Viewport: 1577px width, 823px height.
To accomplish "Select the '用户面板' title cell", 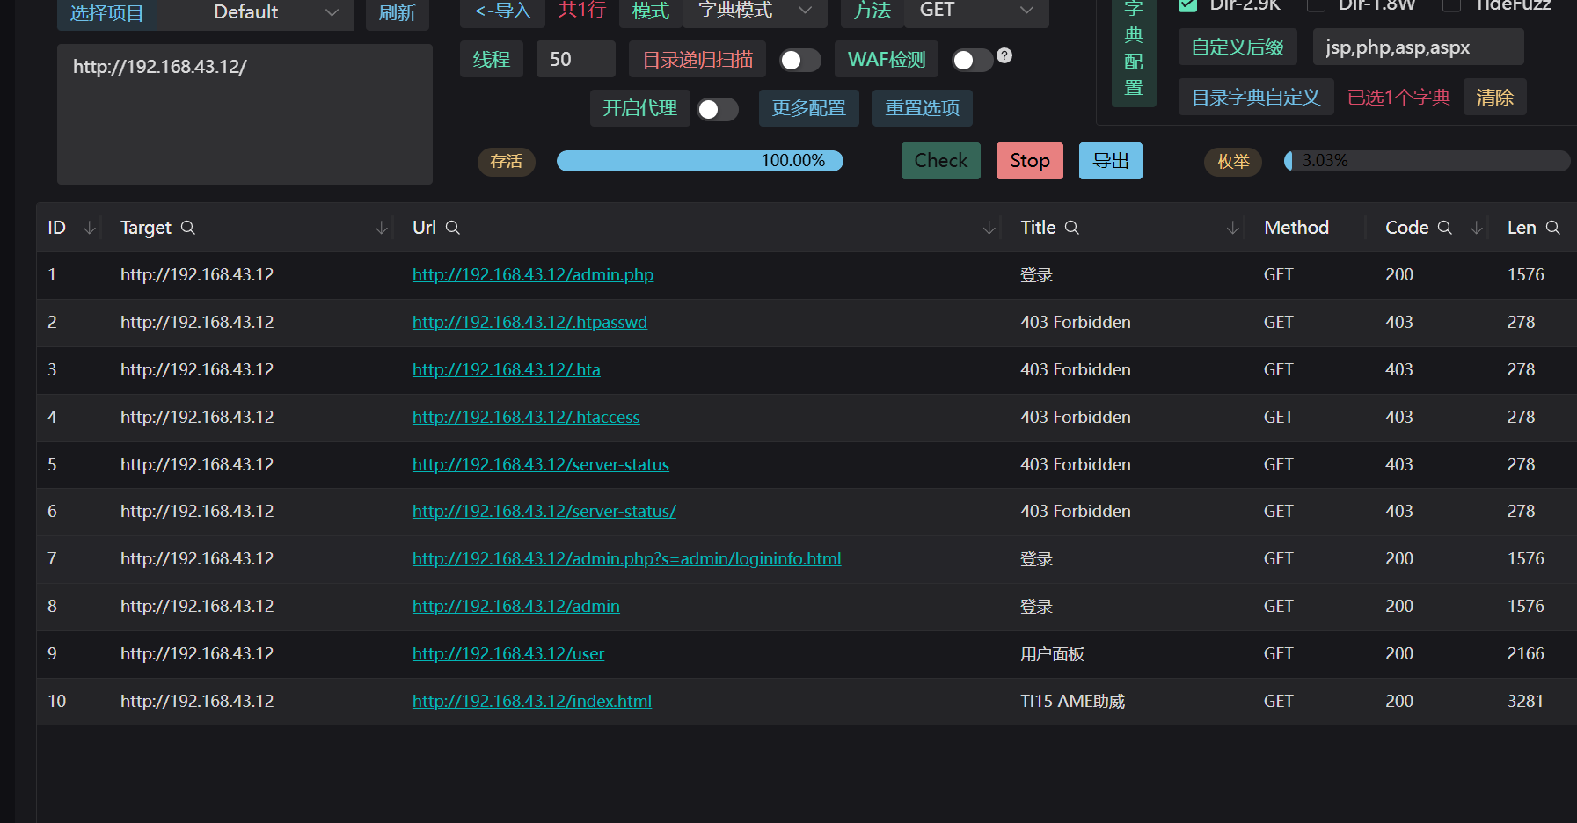I will click(1053, 654).
